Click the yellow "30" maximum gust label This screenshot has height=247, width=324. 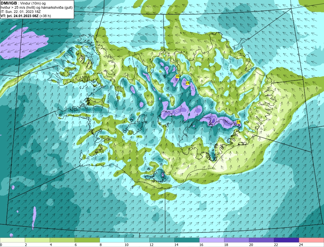[x=177, y=76]
